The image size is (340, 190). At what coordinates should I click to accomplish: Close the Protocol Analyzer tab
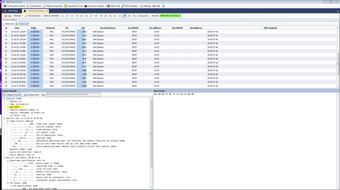point(47,11)
